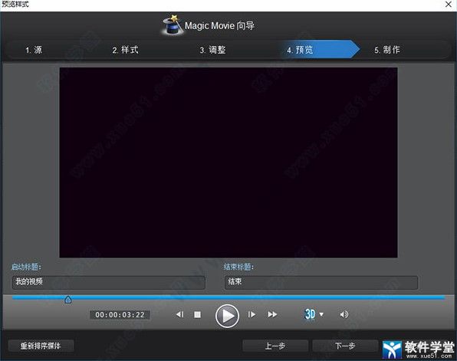The image size is (457, 361).
Task: Mute audio with the speaker volume icon
Action: (344, 314)
